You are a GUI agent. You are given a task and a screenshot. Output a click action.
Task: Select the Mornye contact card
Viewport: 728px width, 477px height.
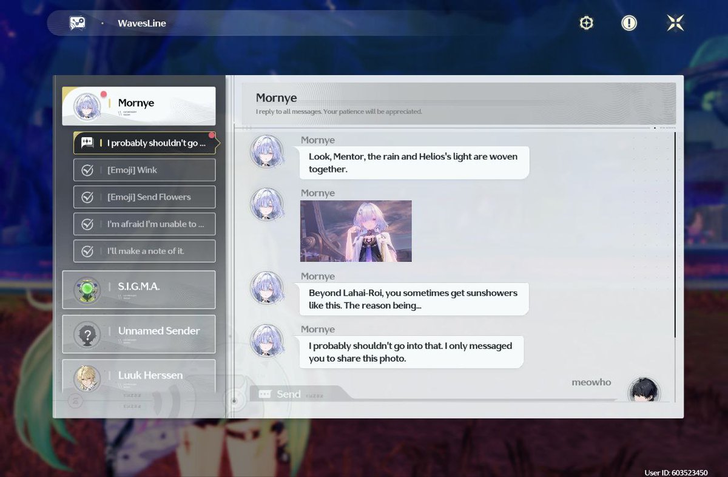tap(139, 106)
